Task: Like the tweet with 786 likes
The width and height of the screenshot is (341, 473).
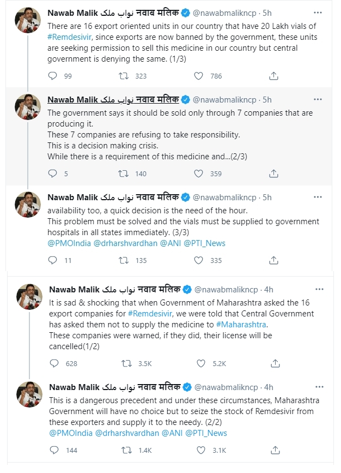Action: coord(199,76)
